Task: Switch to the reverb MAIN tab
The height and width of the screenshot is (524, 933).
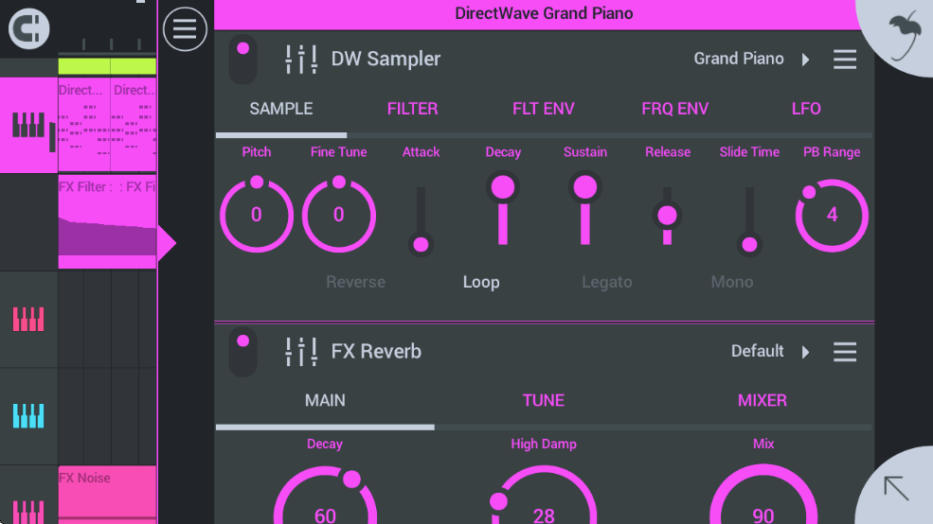Action: (x=325, y=400)
